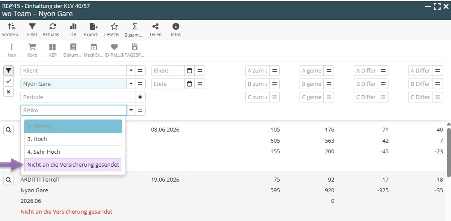Open the Infos information icon
This screenshot has width=451, height=221.
[x=176, y=30]
